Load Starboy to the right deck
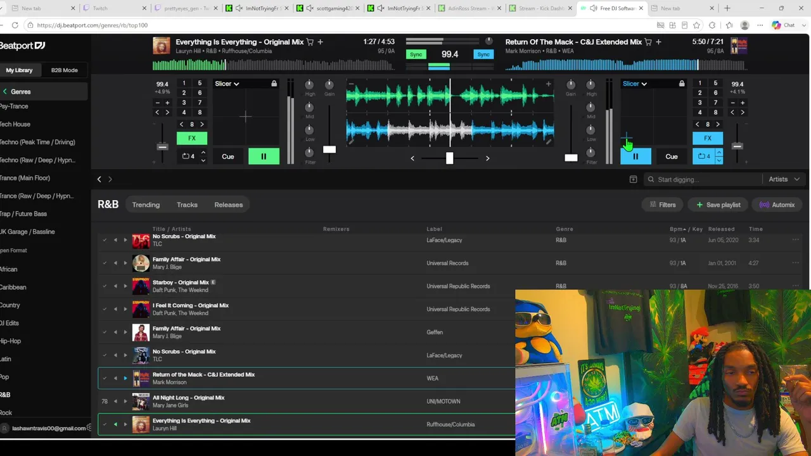811x456 pixels. point(125,286)
